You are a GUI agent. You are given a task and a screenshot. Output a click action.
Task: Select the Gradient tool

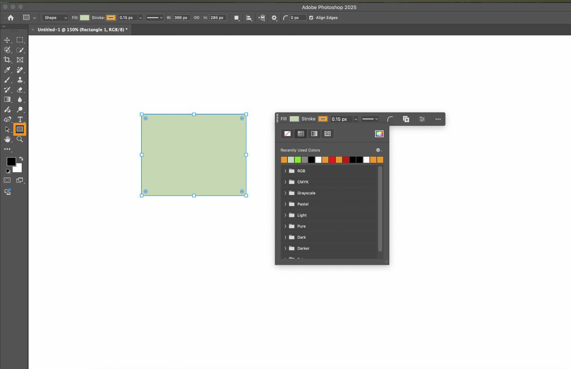(7, 100)
